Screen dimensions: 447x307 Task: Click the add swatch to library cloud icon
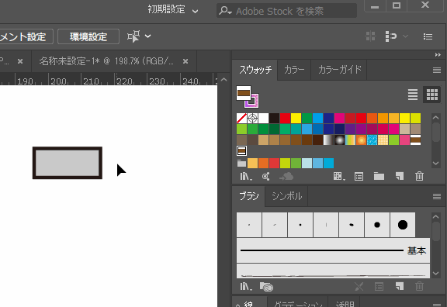286,177
